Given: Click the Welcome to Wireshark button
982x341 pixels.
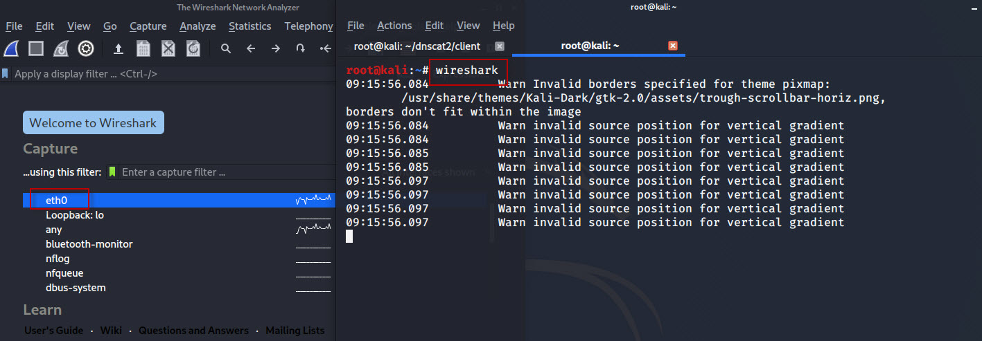Looking at the screenshot, I should pos(94,123).
